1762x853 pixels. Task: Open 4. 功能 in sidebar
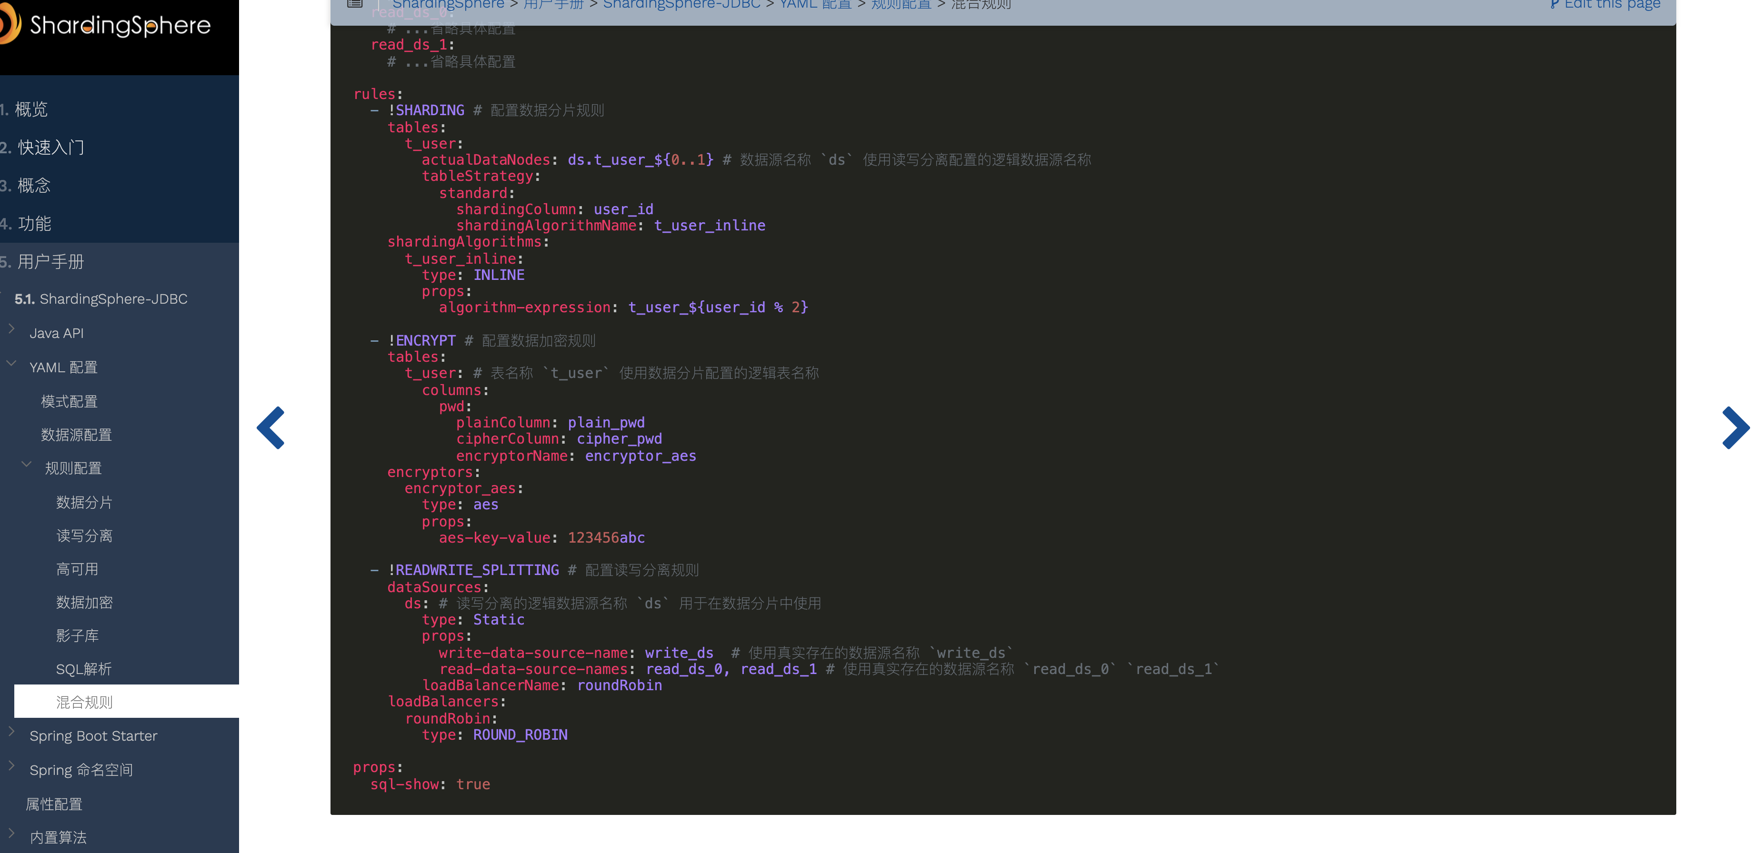[x=25, y=224]
